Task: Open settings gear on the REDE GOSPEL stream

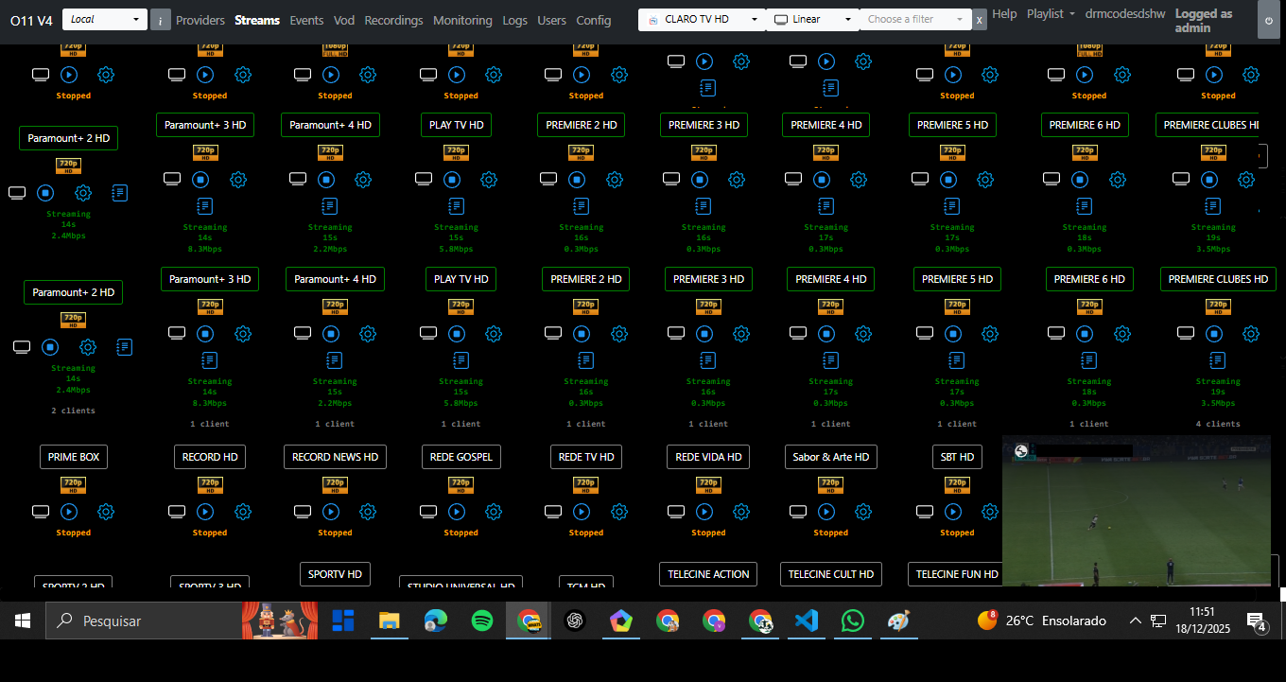Action: [x=494, y=511]
